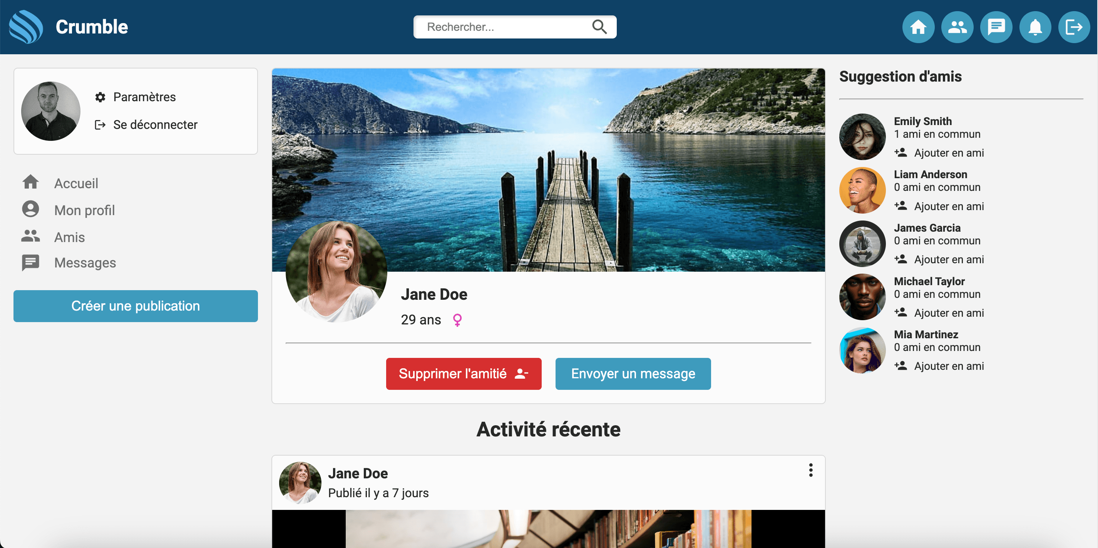Open Paramètres in profile card
The width and height of the screenshot is (1098, 548).
[x=144, y=97]
